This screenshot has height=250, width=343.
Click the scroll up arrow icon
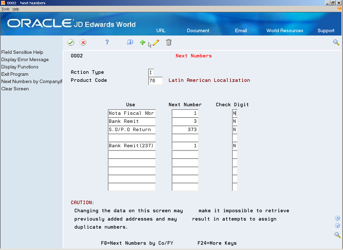tap(337, 218)
